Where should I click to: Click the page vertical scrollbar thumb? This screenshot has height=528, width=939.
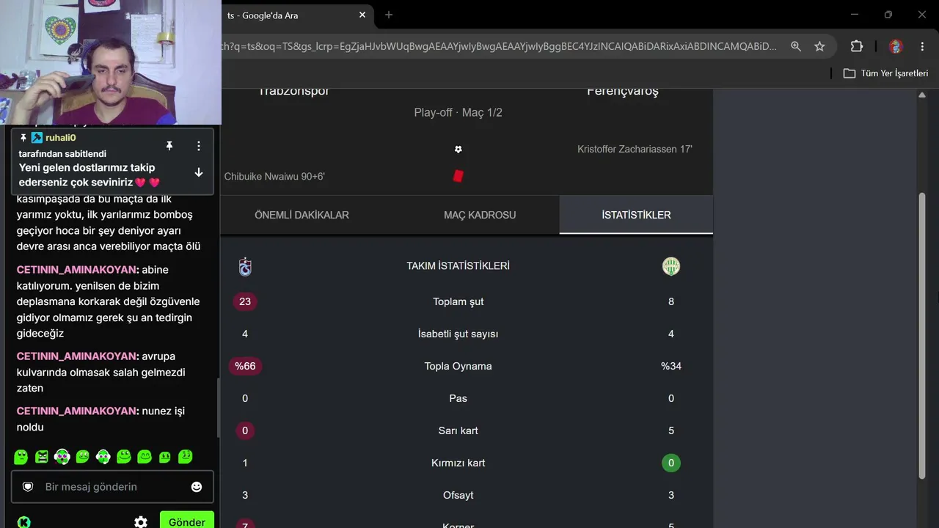point(922,336)
